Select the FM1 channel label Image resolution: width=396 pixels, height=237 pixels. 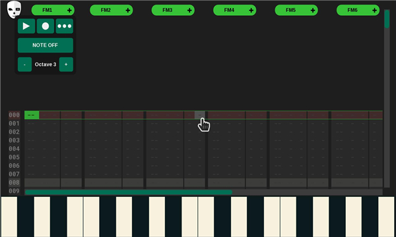(48, 10)
